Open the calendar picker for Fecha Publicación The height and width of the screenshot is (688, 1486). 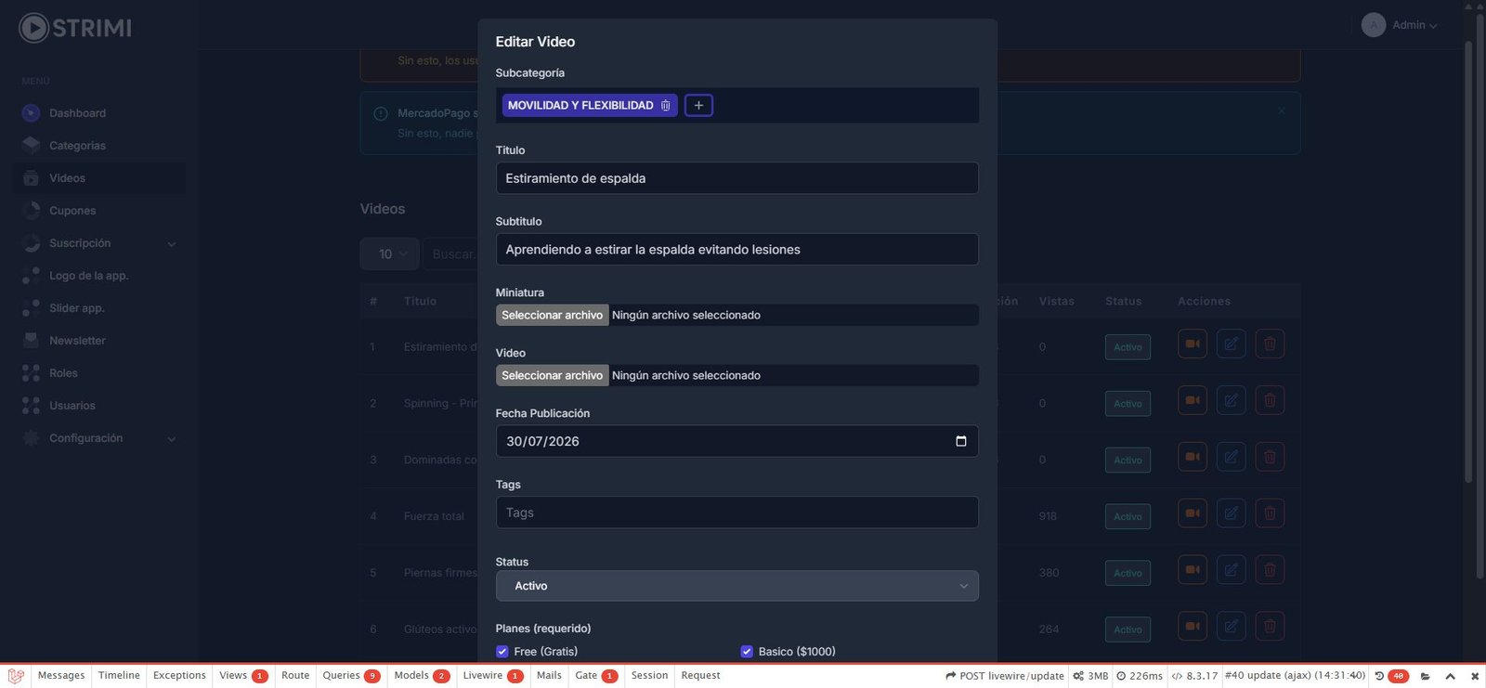(x=960, y=441)
